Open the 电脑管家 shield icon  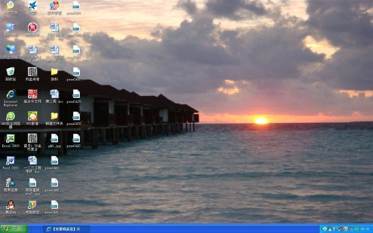coord(32,205)
